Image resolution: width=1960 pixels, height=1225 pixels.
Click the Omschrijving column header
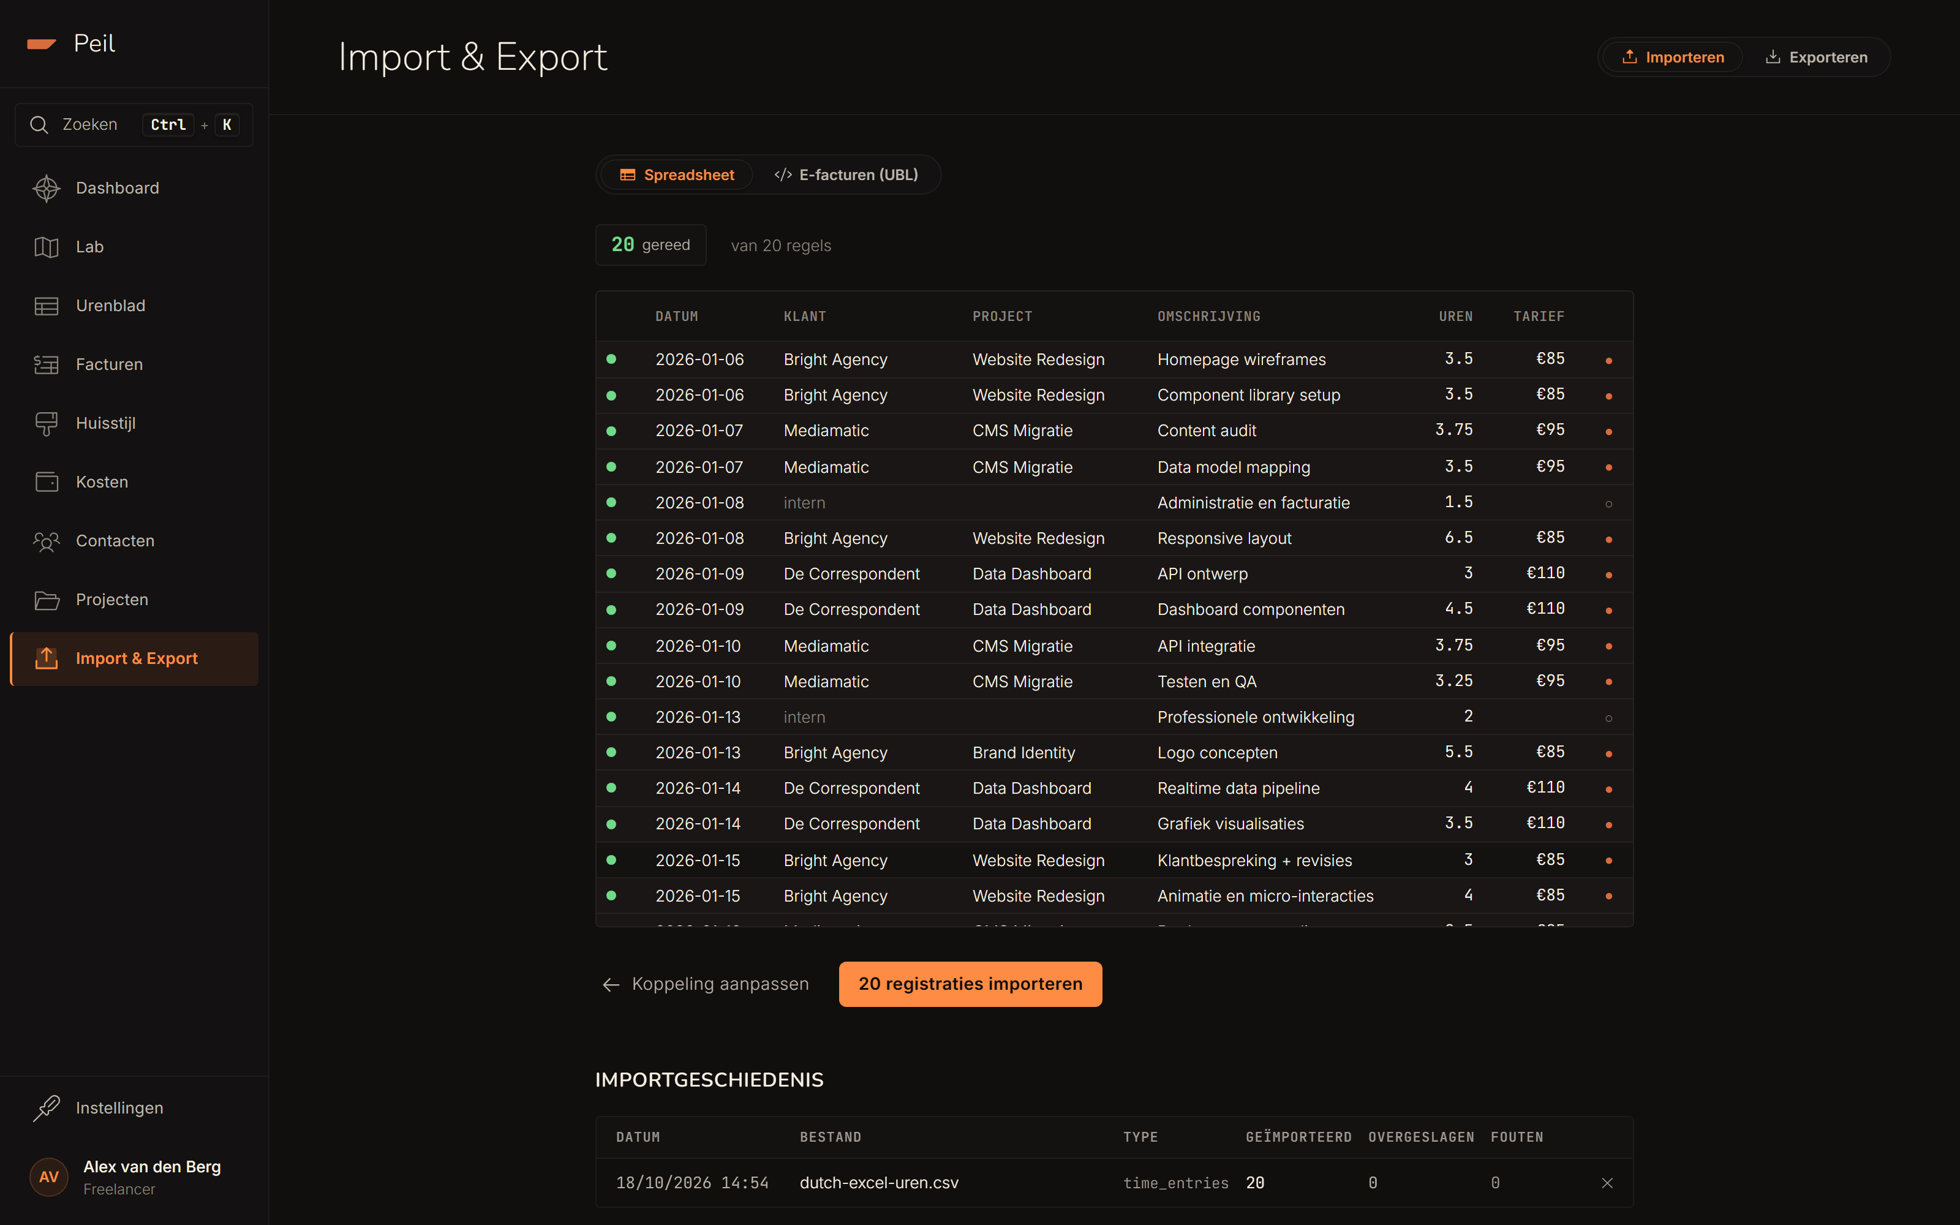pyautogui.click(x=1208, y=317)
